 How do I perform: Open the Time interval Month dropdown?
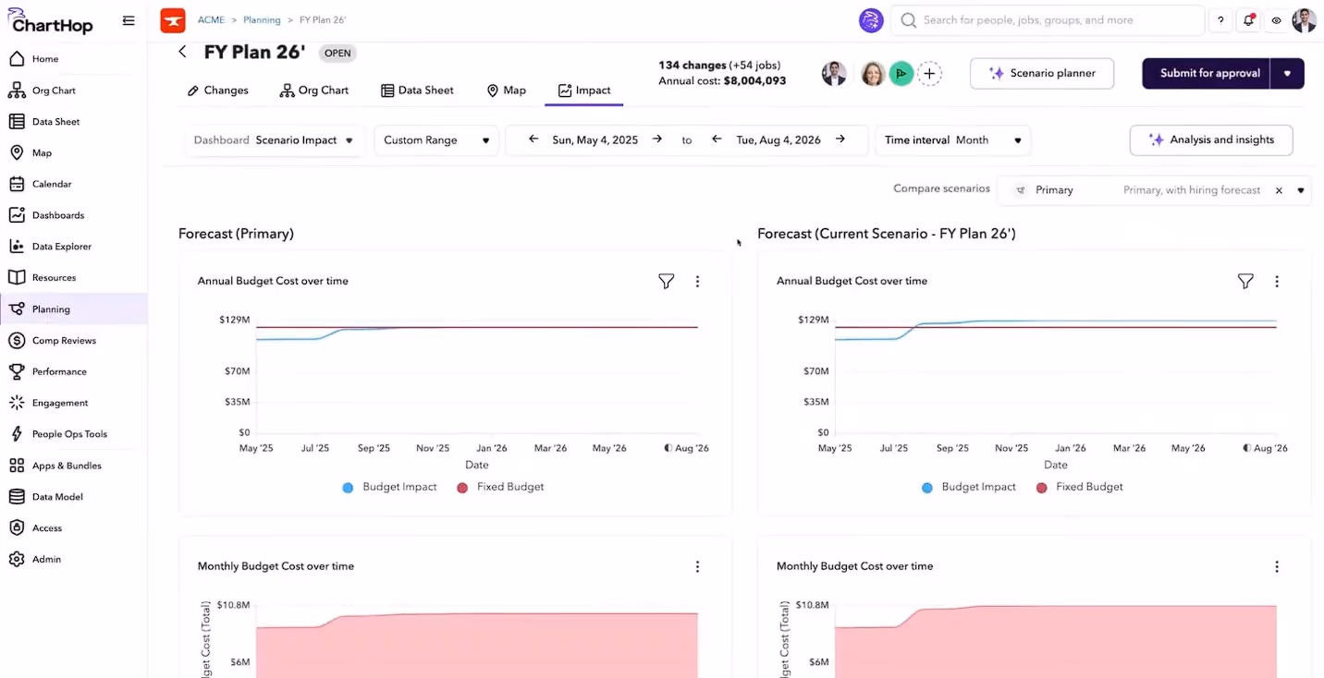[x=952, y=140]
